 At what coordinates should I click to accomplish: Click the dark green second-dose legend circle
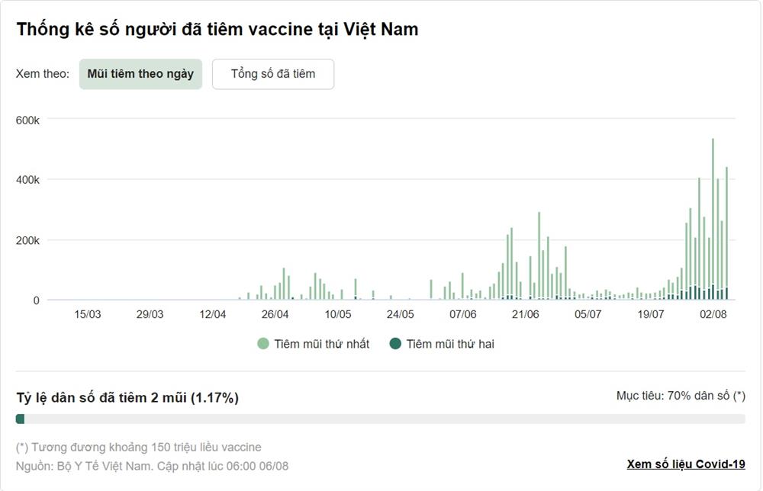[x=395, y=344]
